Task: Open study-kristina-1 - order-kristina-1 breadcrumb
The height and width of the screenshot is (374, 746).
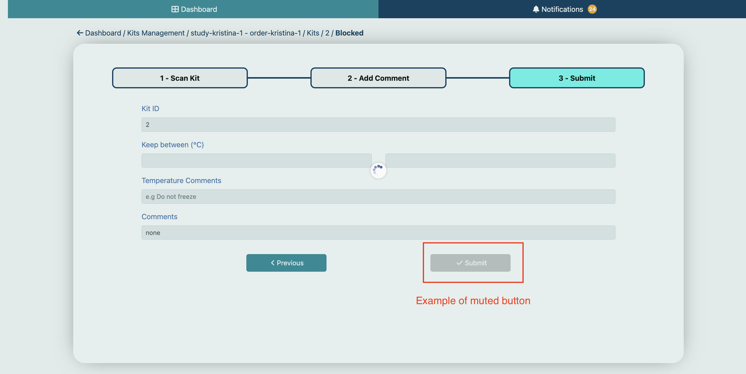Action: [246, 33]
